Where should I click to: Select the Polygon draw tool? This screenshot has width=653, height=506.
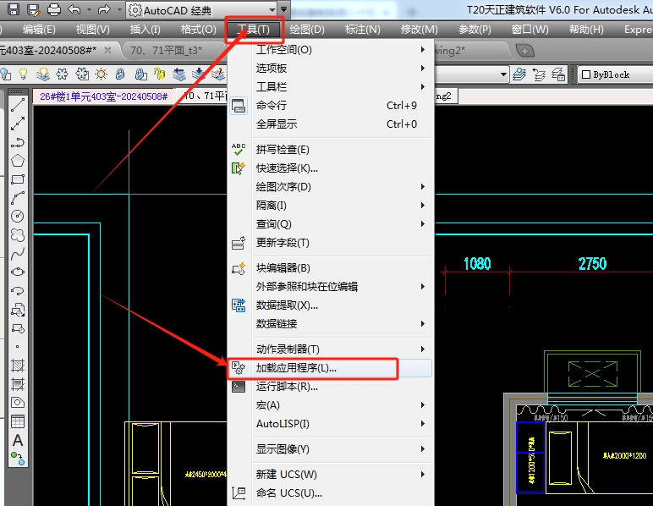point(17,161)
